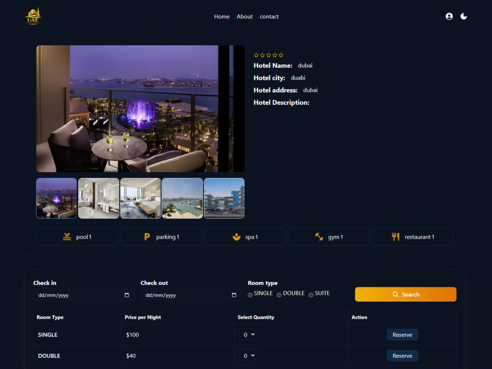The height and width of the screenshot is (369, 492).
Task: Click the main balcony hotel image
Action: coord(141,109)
